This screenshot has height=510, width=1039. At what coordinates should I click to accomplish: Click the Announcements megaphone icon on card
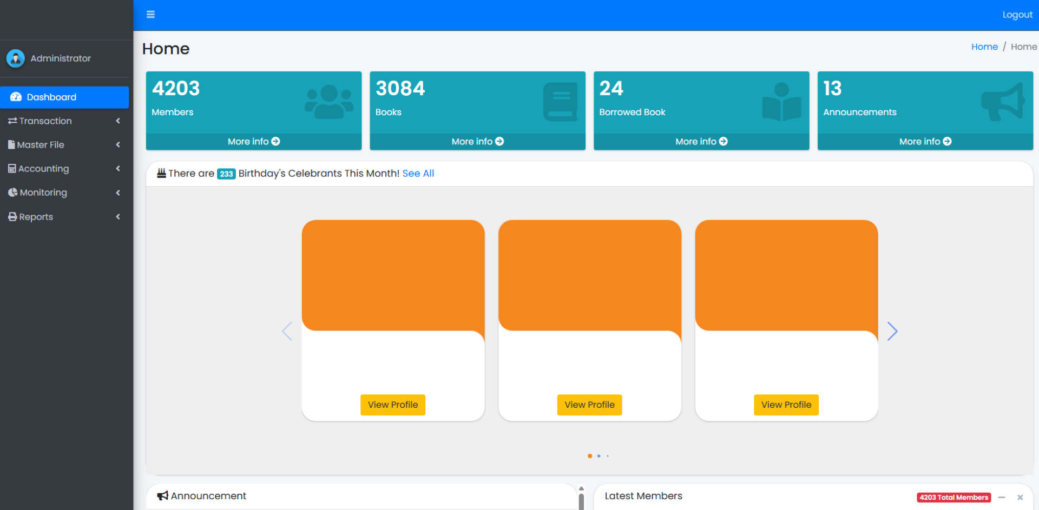click(1003, 101)
